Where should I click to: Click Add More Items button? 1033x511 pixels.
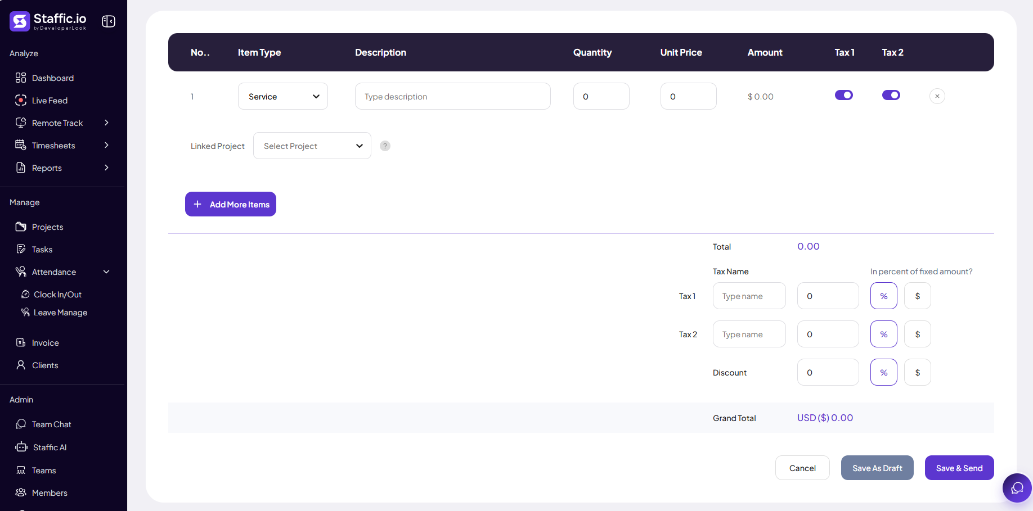231,204
